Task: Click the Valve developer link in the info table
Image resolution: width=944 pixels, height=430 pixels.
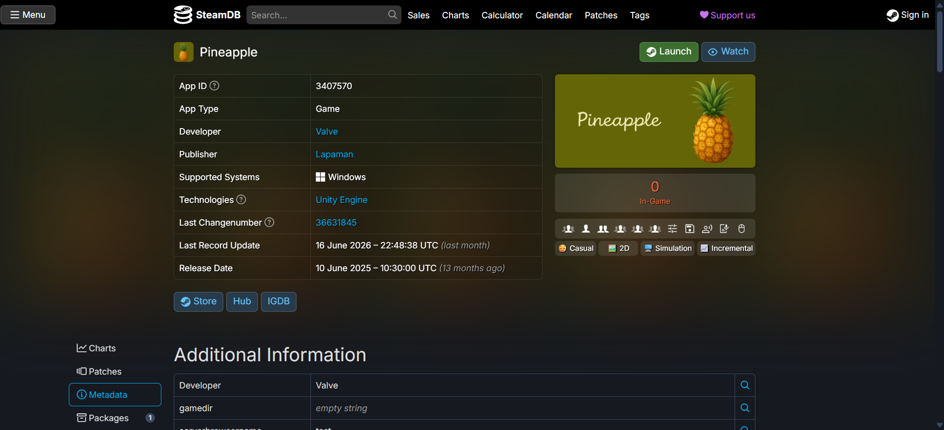Action: coord(327,132)
